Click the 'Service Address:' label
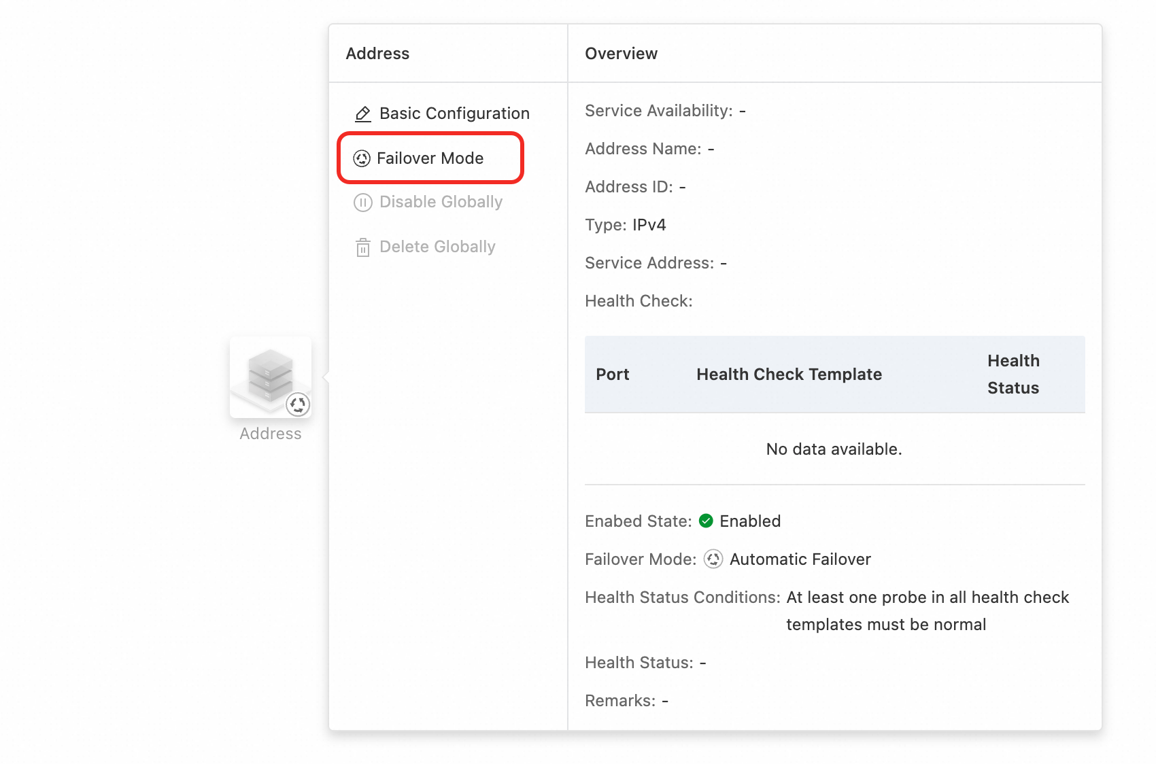This screenshot has width=1156, height=764. pyautogui.click(x=650, y=263)
